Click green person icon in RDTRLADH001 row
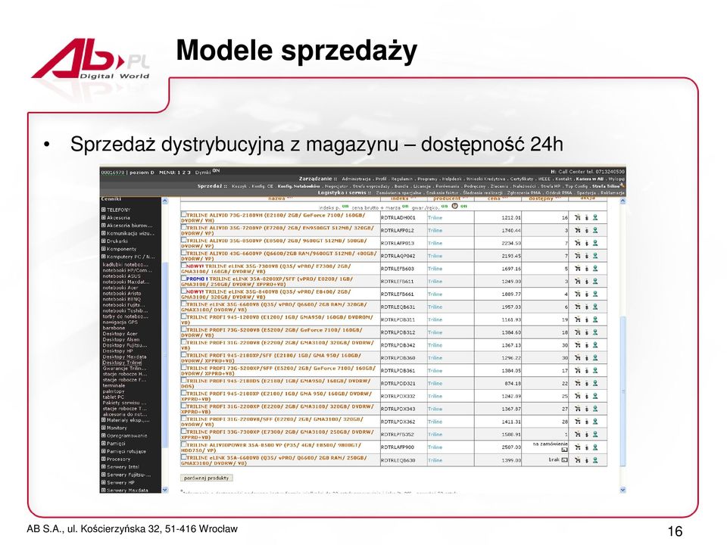The height and width of the screenshot is (545, 727). point(595,217)
